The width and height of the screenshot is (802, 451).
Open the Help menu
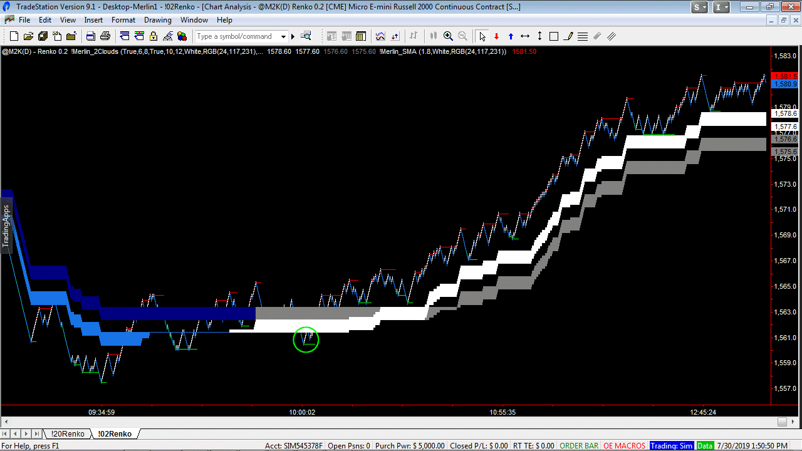pos(224,20)
